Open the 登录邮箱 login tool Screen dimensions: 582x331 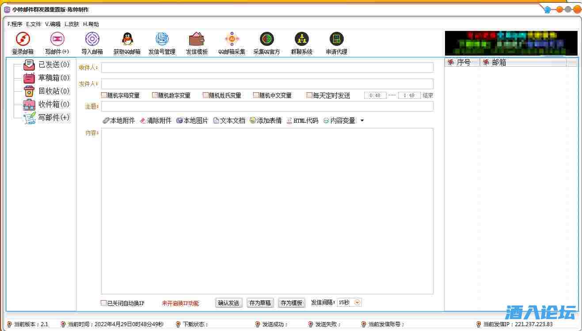(x=23, y=42)
